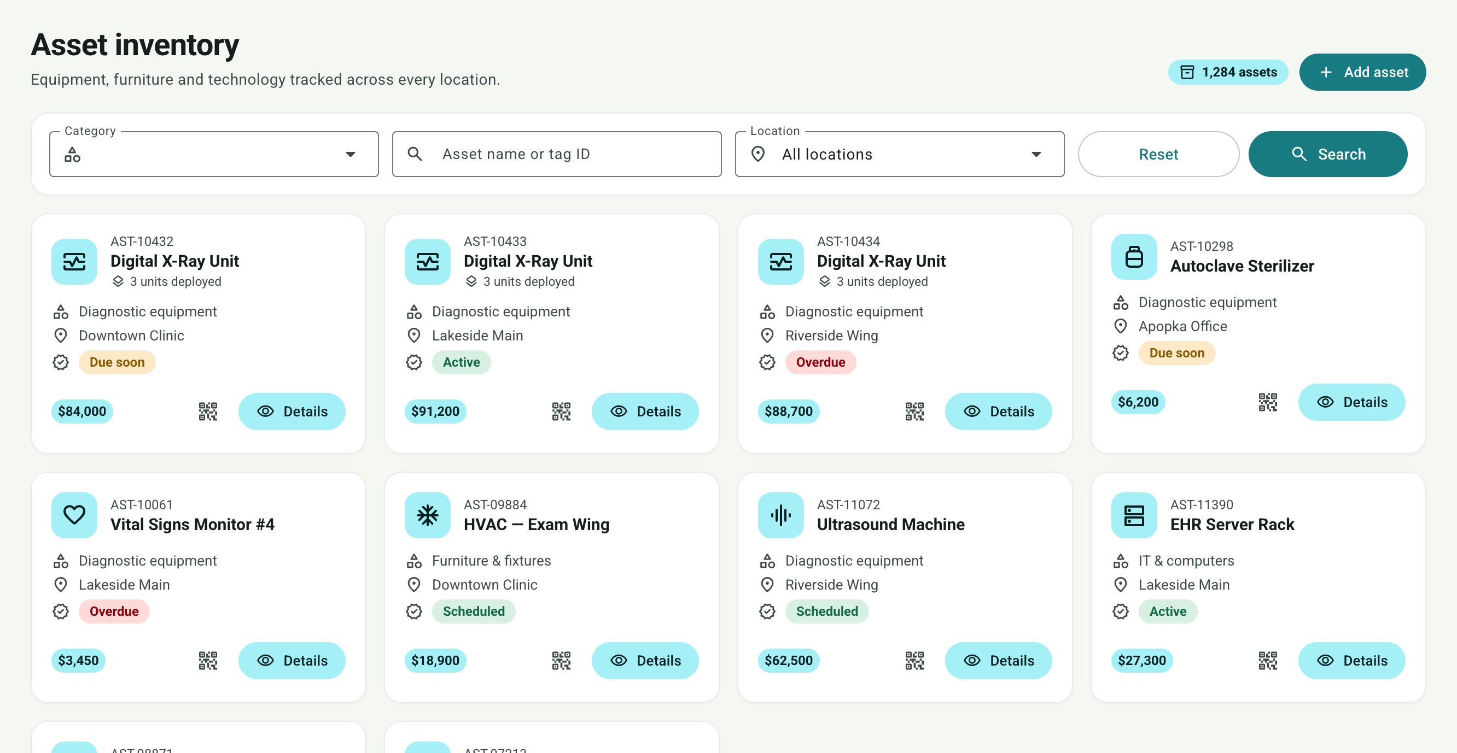Click the $88,700 price chip
Image resolution: width=1457 pixels, height=753 pixels.
click(x=789, y=411)
